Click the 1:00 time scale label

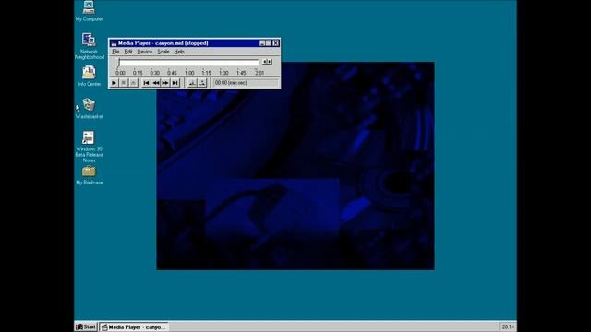point(189,73)
